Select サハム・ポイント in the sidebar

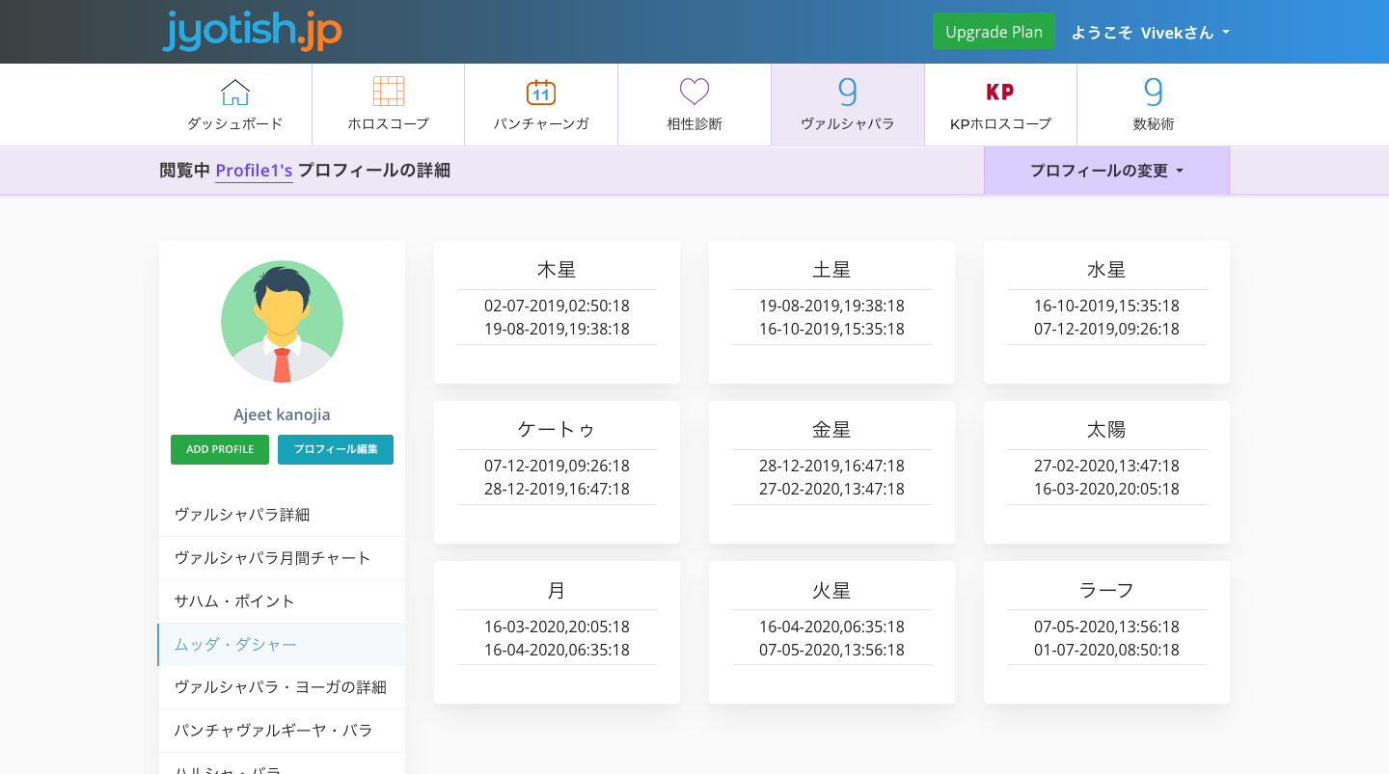pyautogui.click(x=234, y=601)
